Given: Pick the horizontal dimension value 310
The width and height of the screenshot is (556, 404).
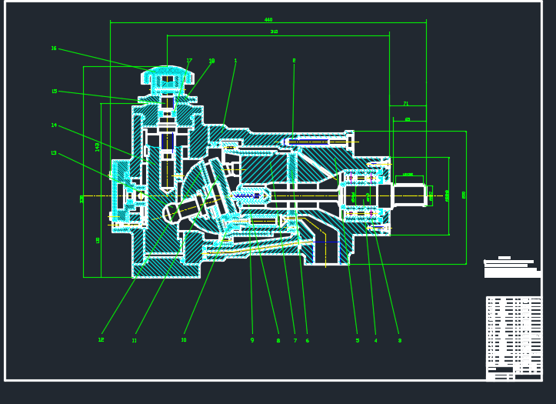Looking at the screenshot, I should tap(274, 32).
